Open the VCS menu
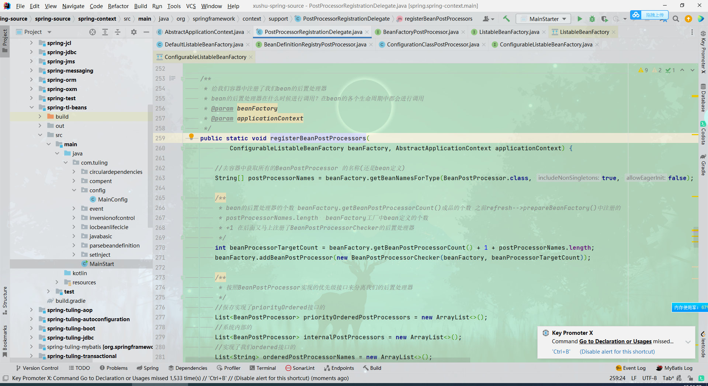 (x=191, y=6)
